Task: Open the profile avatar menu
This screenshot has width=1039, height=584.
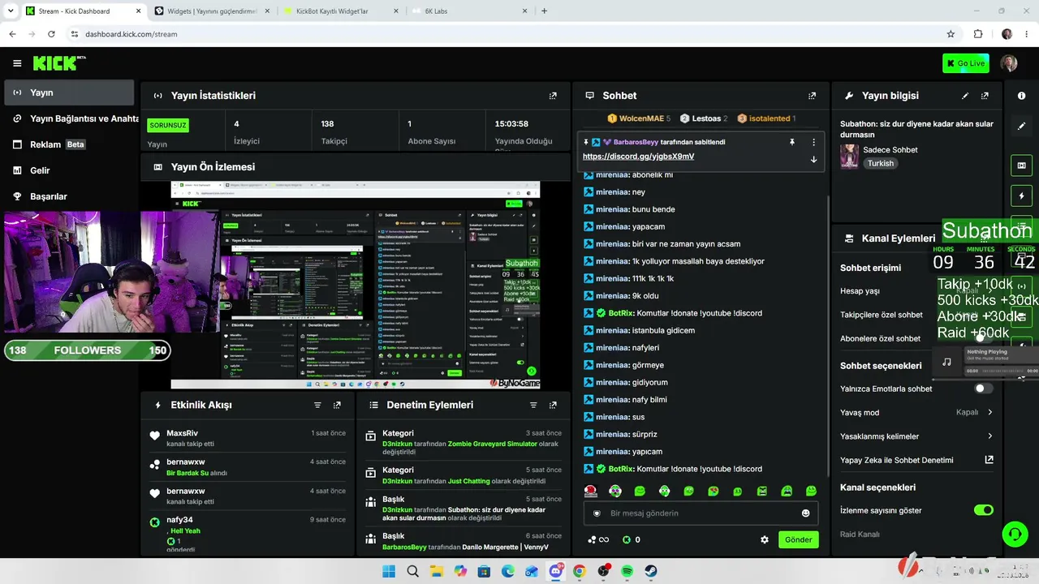Action: coord(1009,63)
